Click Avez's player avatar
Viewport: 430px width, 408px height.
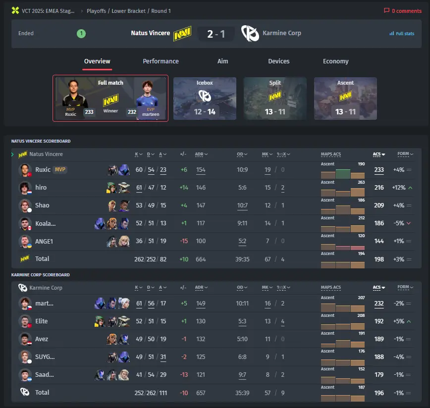(25, 339)
